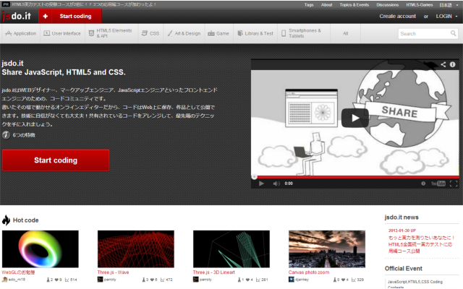Click the video info icon
The width and height of the screenshot is (463, 289).
tap(452, 64)
